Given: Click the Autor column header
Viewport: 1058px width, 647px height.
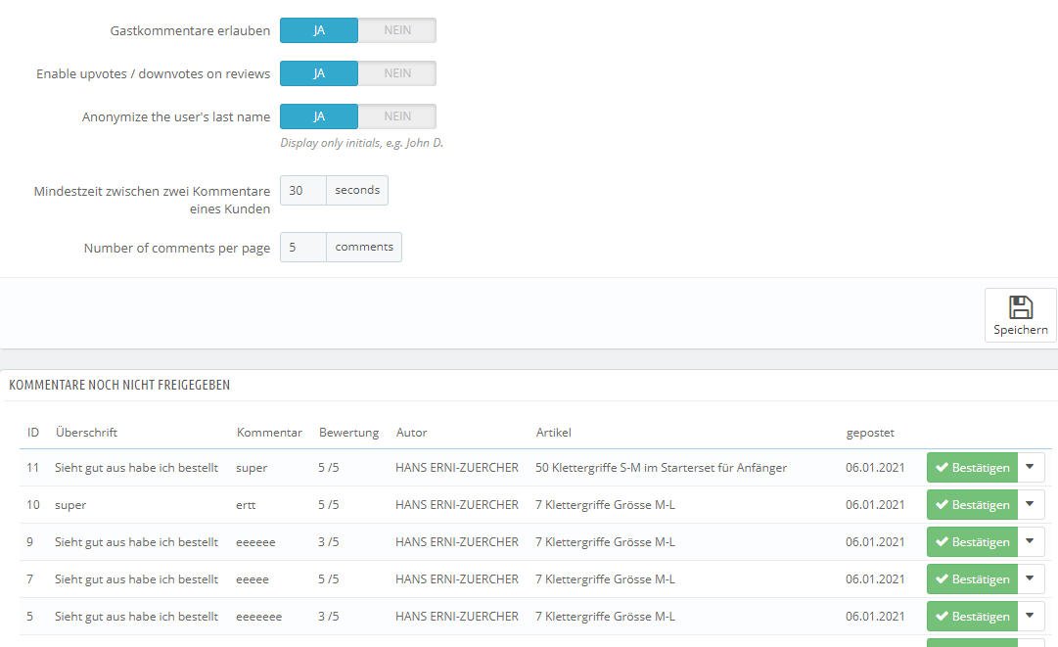Looking at the screenshot, I should 412,433.
